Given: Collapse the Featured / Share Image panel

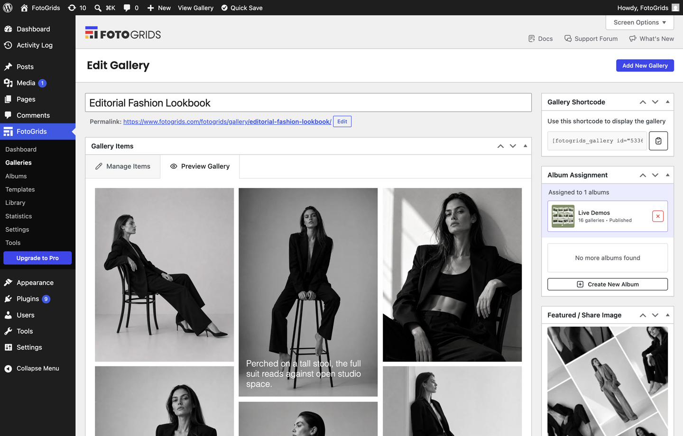Looking at the screenshot, I should click(667, 315).
